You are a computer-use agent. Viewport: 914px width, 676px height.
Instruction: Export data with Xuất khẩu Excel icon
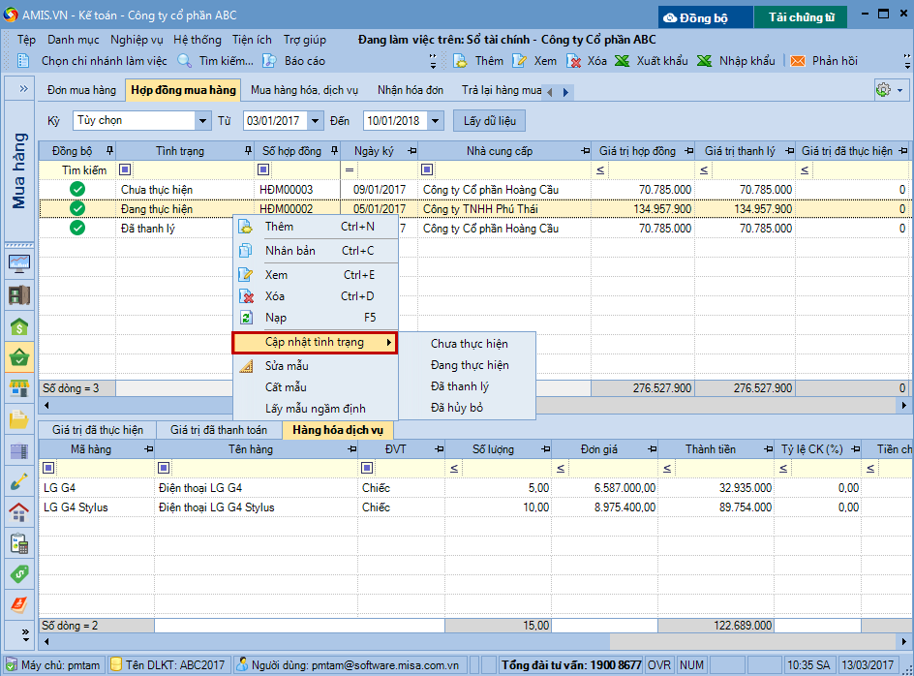tap(624, 60)
